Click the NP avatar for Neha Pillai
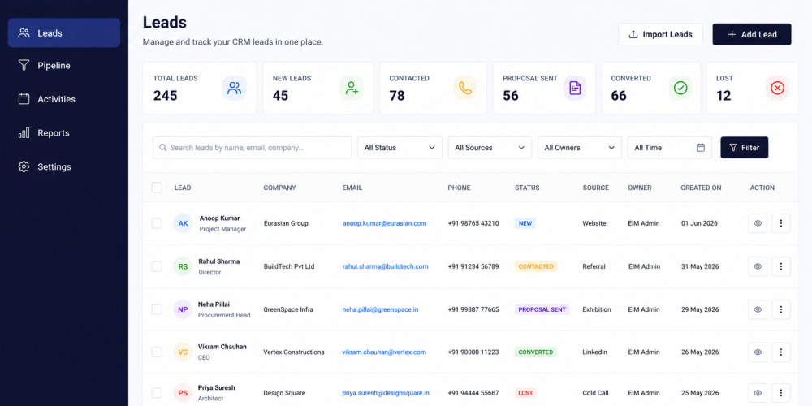The height and width of the screenshot is (406, 812). (183, 309)
